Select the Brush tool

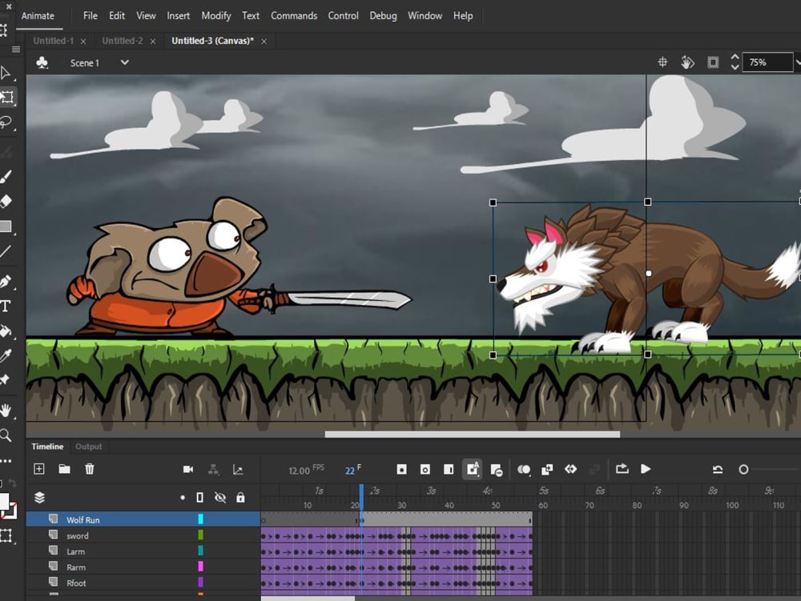click(6, 177)
